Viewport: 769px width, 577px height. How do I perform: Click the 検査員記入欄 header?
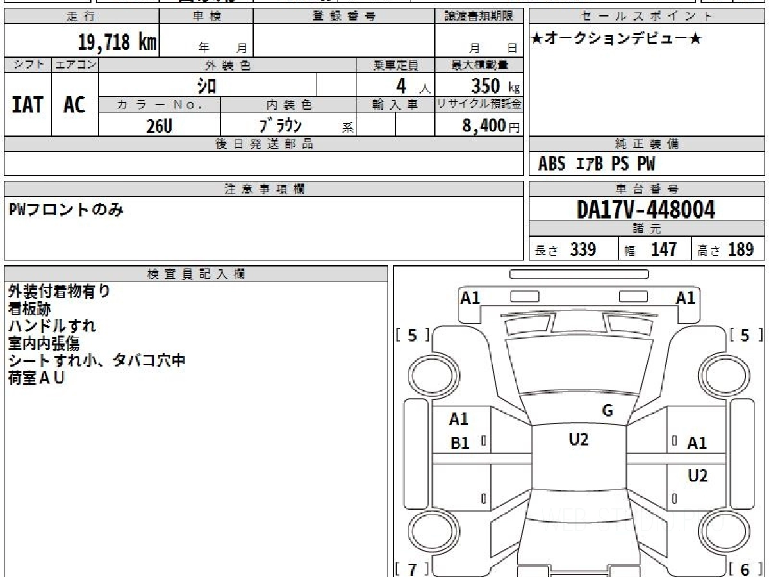[196, 273]
